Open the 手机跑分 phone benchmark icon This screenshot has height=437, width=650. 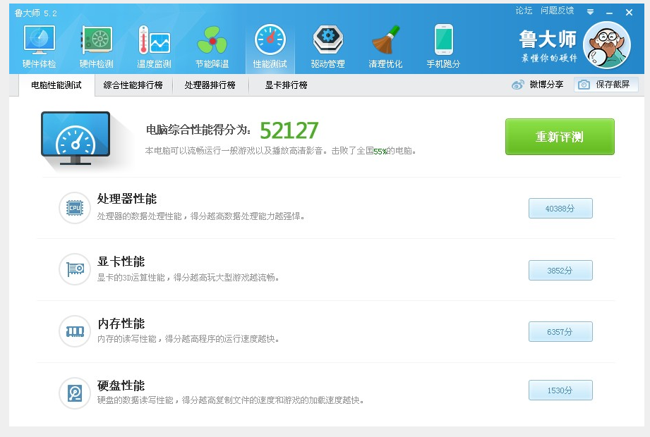pos(443,41)
